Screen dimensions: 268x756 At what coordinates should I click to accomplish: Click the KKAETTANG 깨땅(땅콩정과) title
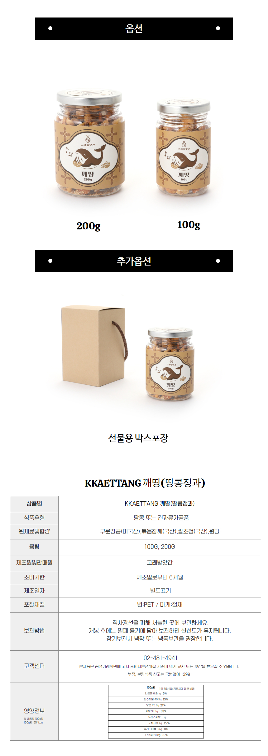(145, 483)
